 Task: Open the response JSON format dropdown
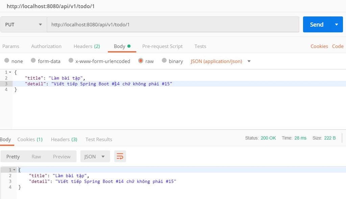(95, 157)
